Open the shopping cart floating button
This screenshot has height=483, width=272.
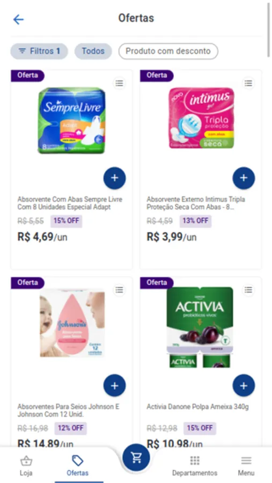pyautogui.click(x=136, y=458)
